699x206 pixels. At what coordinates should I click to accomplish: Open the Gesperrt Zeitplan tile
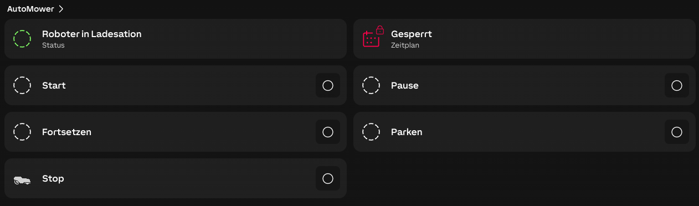tap(525, 39)
